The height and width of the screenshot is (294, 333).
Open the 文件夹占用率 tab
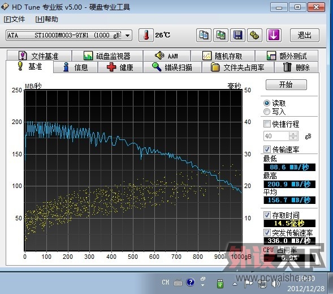[x=237, y=67]
